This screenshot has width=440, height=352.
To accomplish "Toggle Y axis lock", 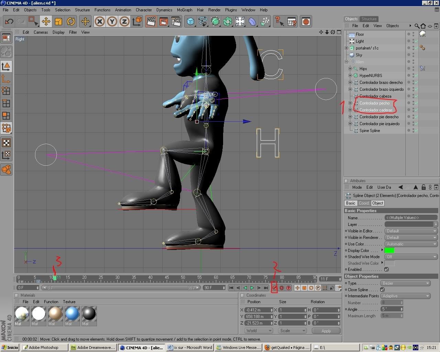I will pyautogui.click(x=112, y=22).
